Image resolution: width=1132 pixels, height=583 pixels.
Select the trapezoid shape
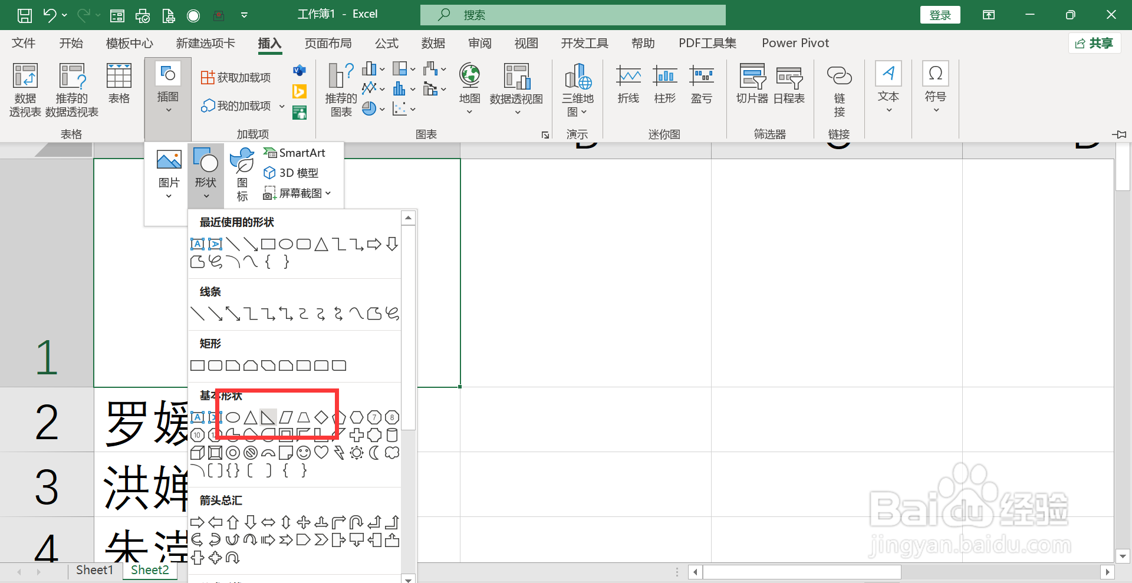click(x=304, y=417)
